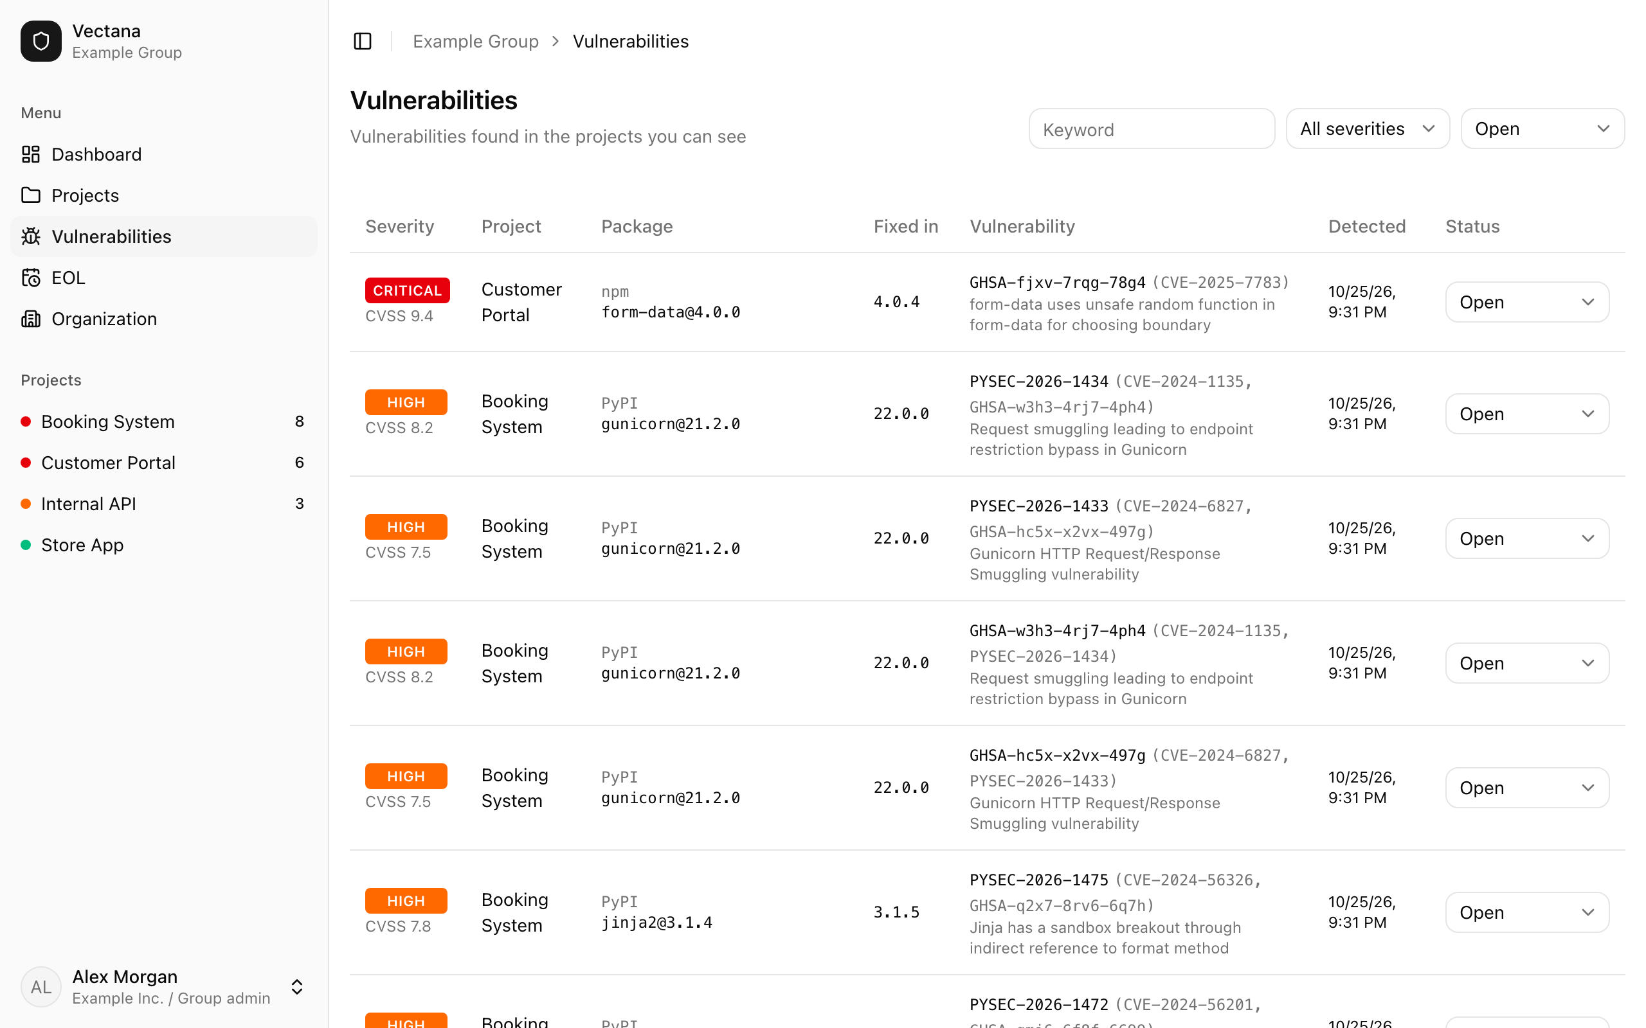Viewport: 1646px width, 1028px height.
Task: Open the Open status filter dropdown
Action: pos(1542,128)
